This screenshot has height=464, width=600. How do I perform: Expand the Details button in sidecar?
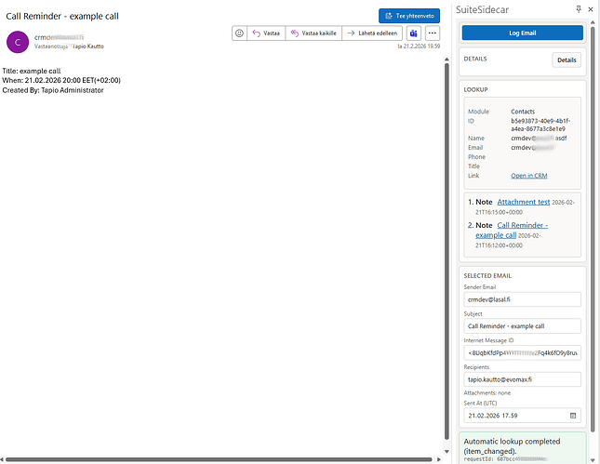click(x=566, y=60)
